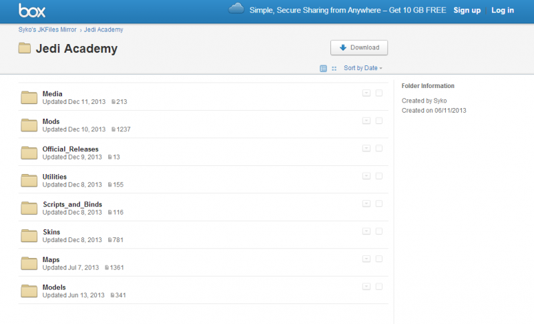Viewport: 534px width, 324px height.
Task: Click 'Created on 06/11/2013' text
Action: [x=434, y=111]
